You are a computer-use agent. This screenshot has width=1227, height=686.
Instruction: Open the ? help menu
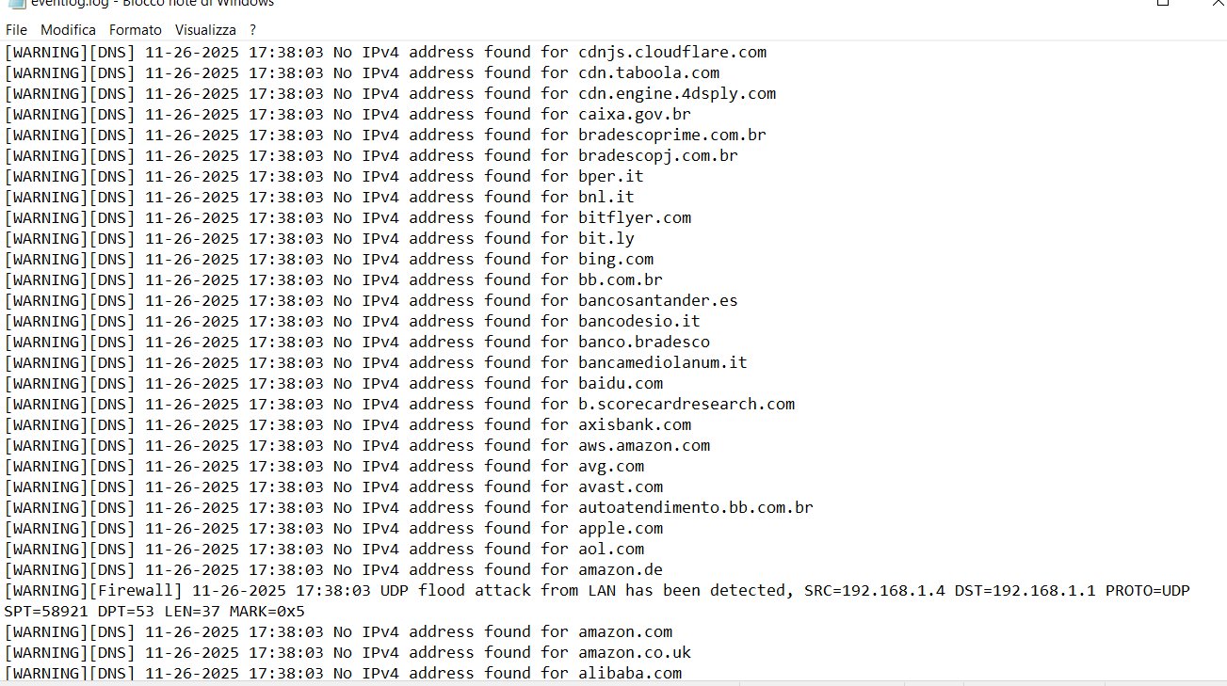(x=252, y=30)
